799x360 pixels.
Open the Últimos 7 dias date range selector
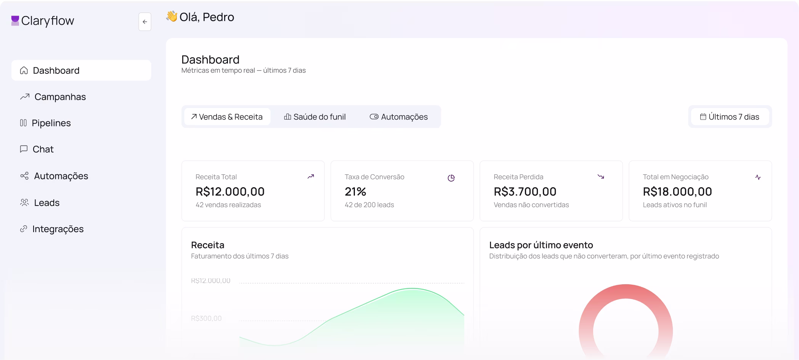[x=730, y=117]
